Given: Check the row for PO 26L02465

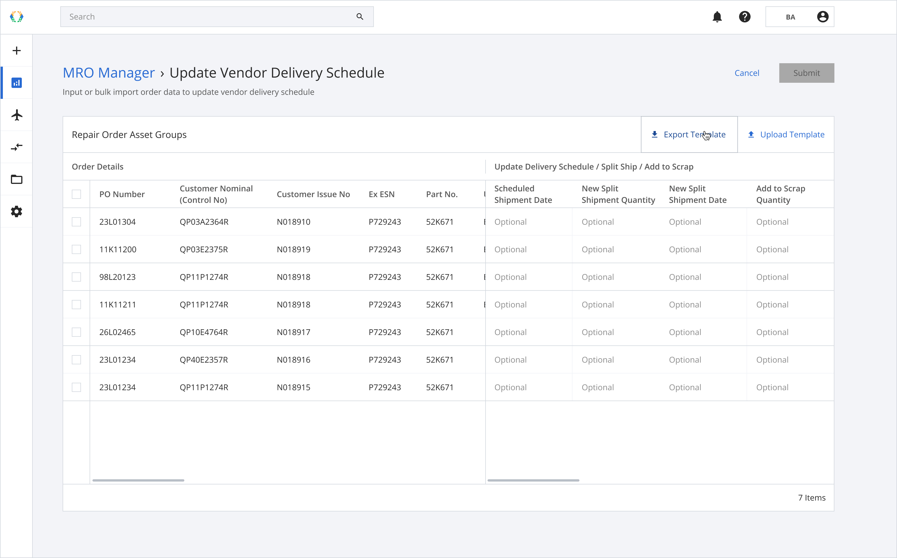Looking at the screenshot, I should (x=76, y=332).
